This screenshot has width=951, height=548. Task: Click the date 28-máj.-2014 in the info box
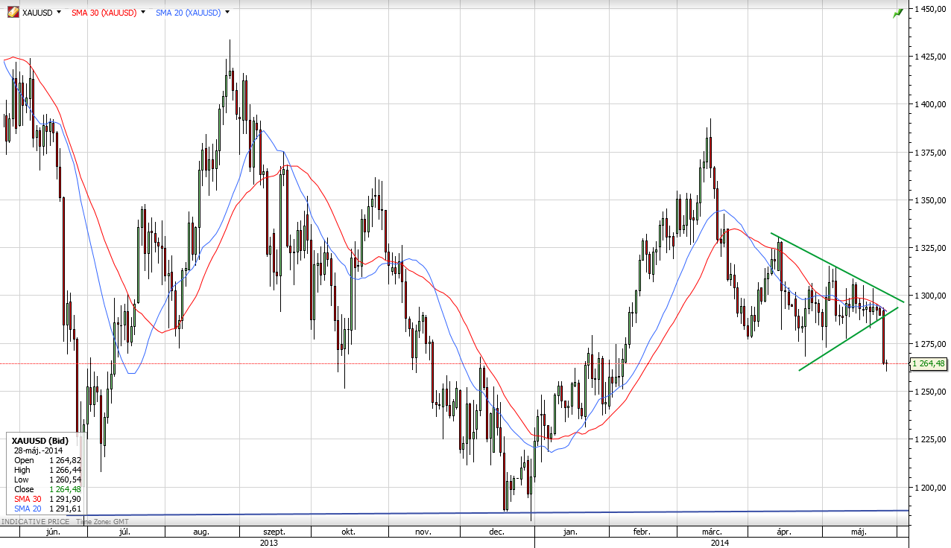pyautogui.click(x=38, y=450)
